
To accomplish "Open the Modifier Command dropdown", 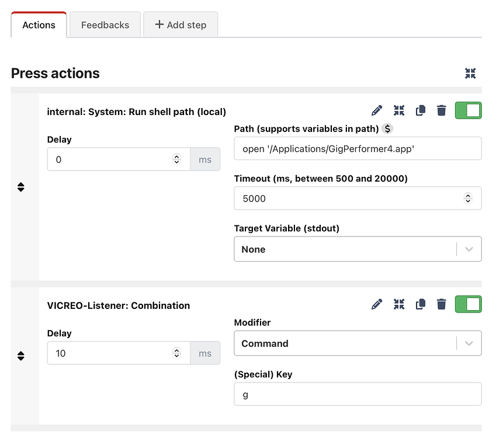I will 358,343.
